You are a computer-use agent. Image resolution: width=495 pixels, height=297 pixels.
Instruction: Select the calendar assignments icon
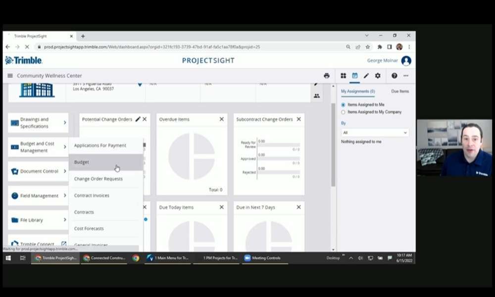click(x=354, y=76)
